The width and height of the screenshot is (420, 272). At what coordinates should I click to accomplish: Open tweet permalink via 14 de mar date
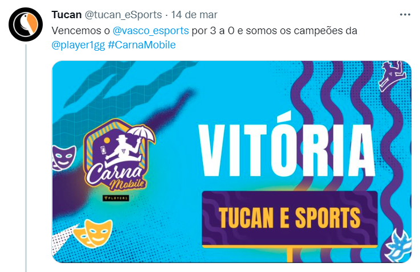(194, 15)
